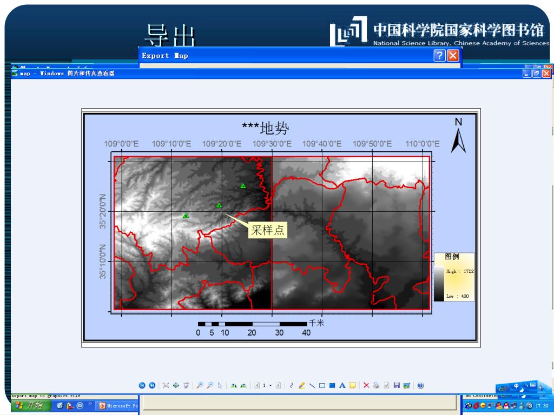This screenshot has width=554, height=415.
Task: Click the grayscale legend color ramp
Action: pos(439,283)
